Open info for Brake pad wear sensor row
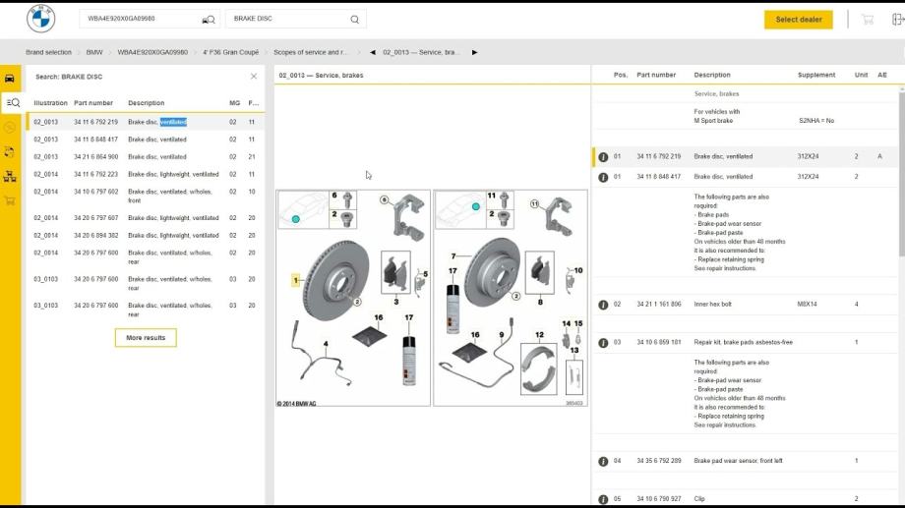Viewport: 905px width, 508px height. pyautogui.click(x=603, y=461)
